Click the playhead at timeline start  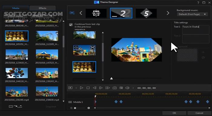(95, 96)
